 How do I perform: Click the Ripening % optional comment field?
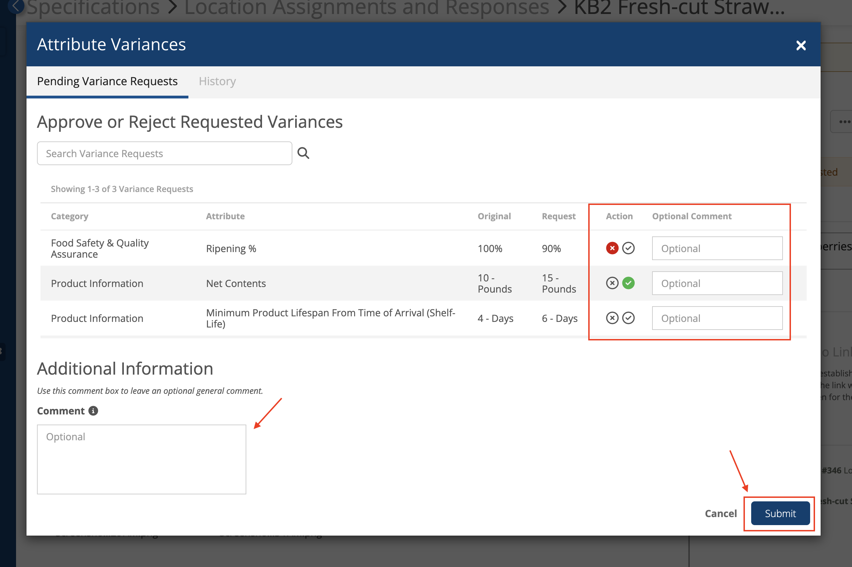click(x=717, y=249)
